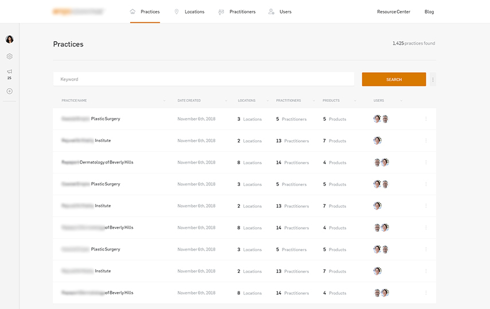The width and height of the screenshot is (490, 309).
Task: Click 13 Practitioners in first Institute row
Action: pyautogui.click(x=292, y=141)
